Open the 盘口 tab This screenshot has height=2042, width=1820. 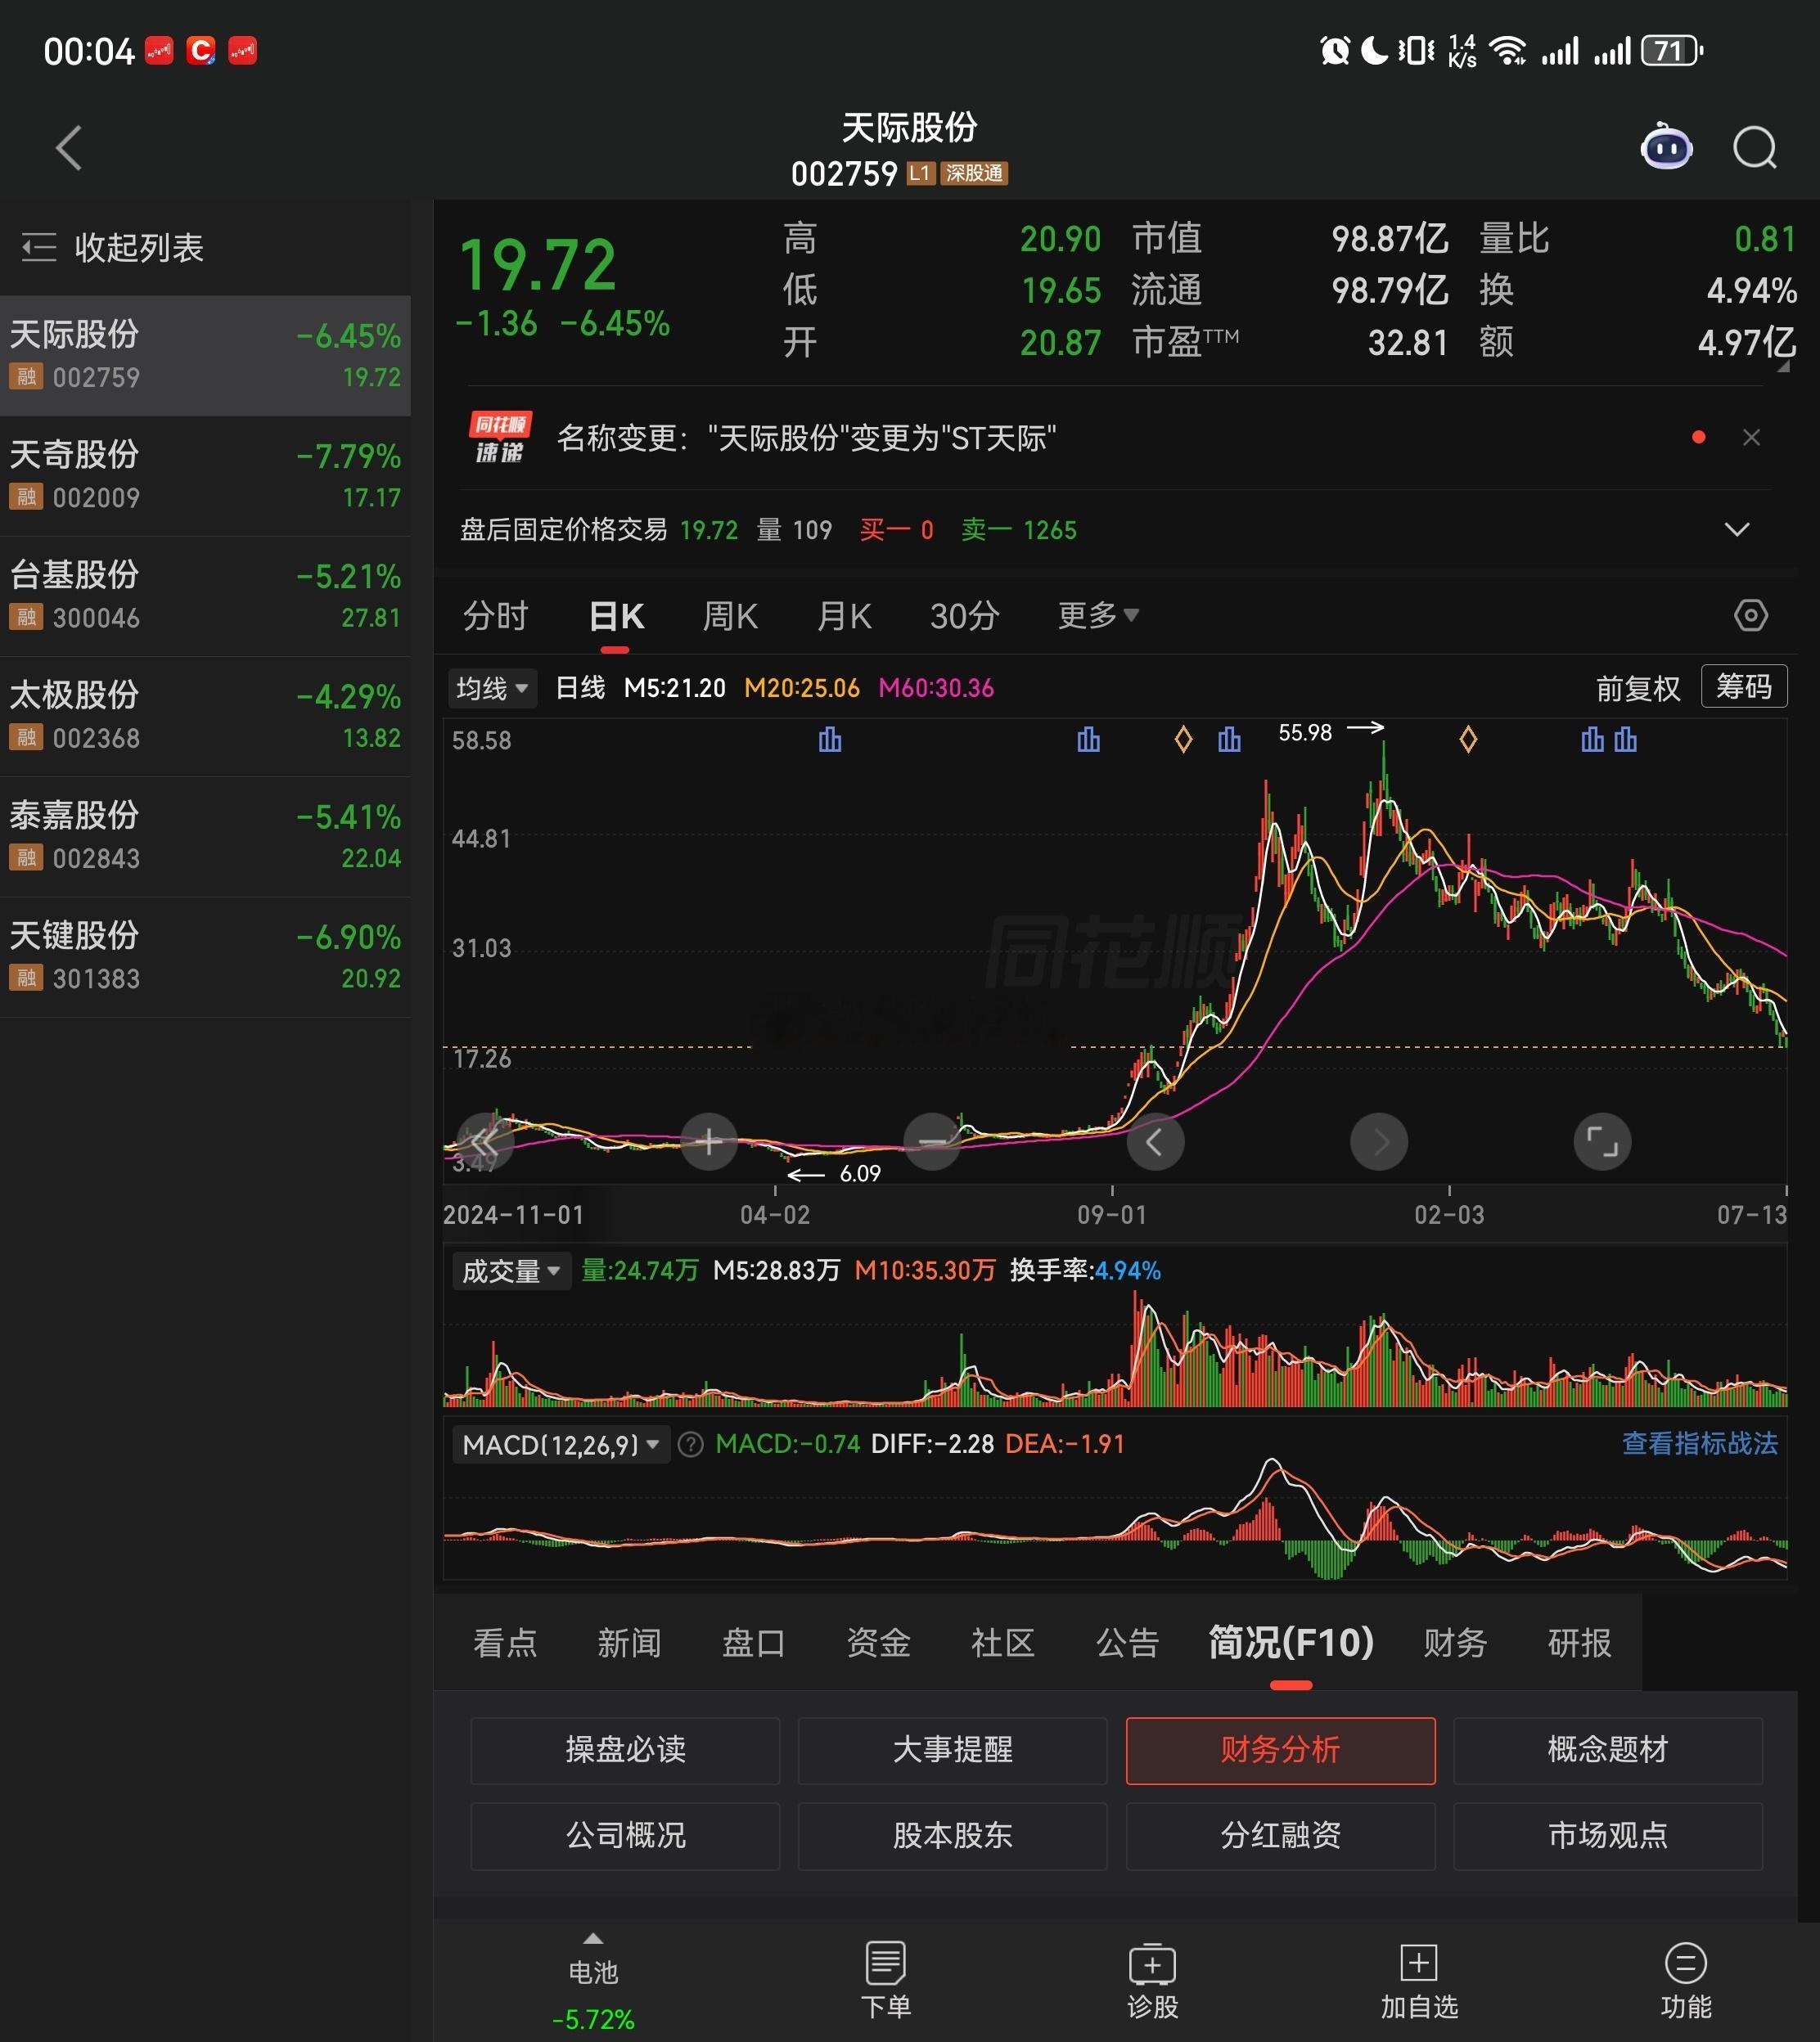tap(754, 1642)
